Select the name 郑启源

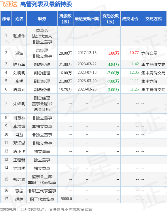[x=19, y=180]
